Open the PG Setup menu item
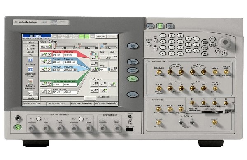Image resolution: width=247 pixels, height=160 pixels. pos(30,46)
